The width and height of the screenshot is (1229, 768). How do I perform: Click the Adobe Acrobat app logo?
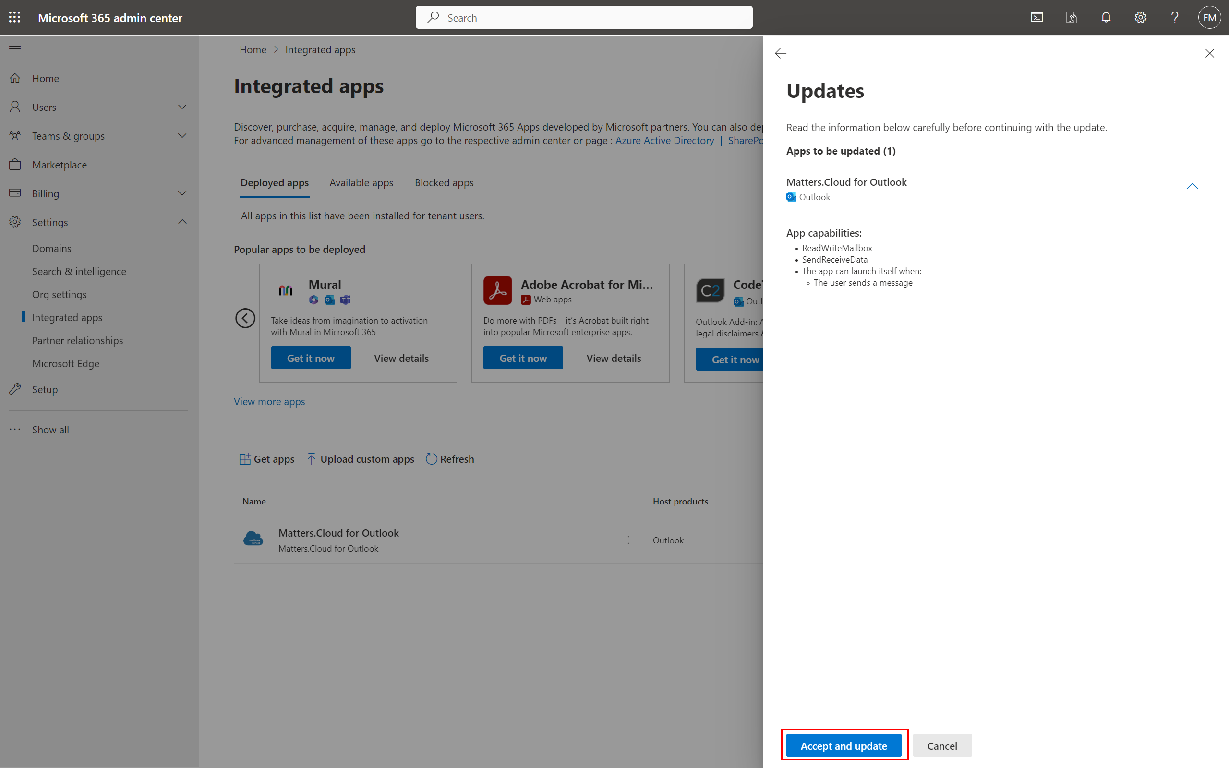[x=497, y=290]
